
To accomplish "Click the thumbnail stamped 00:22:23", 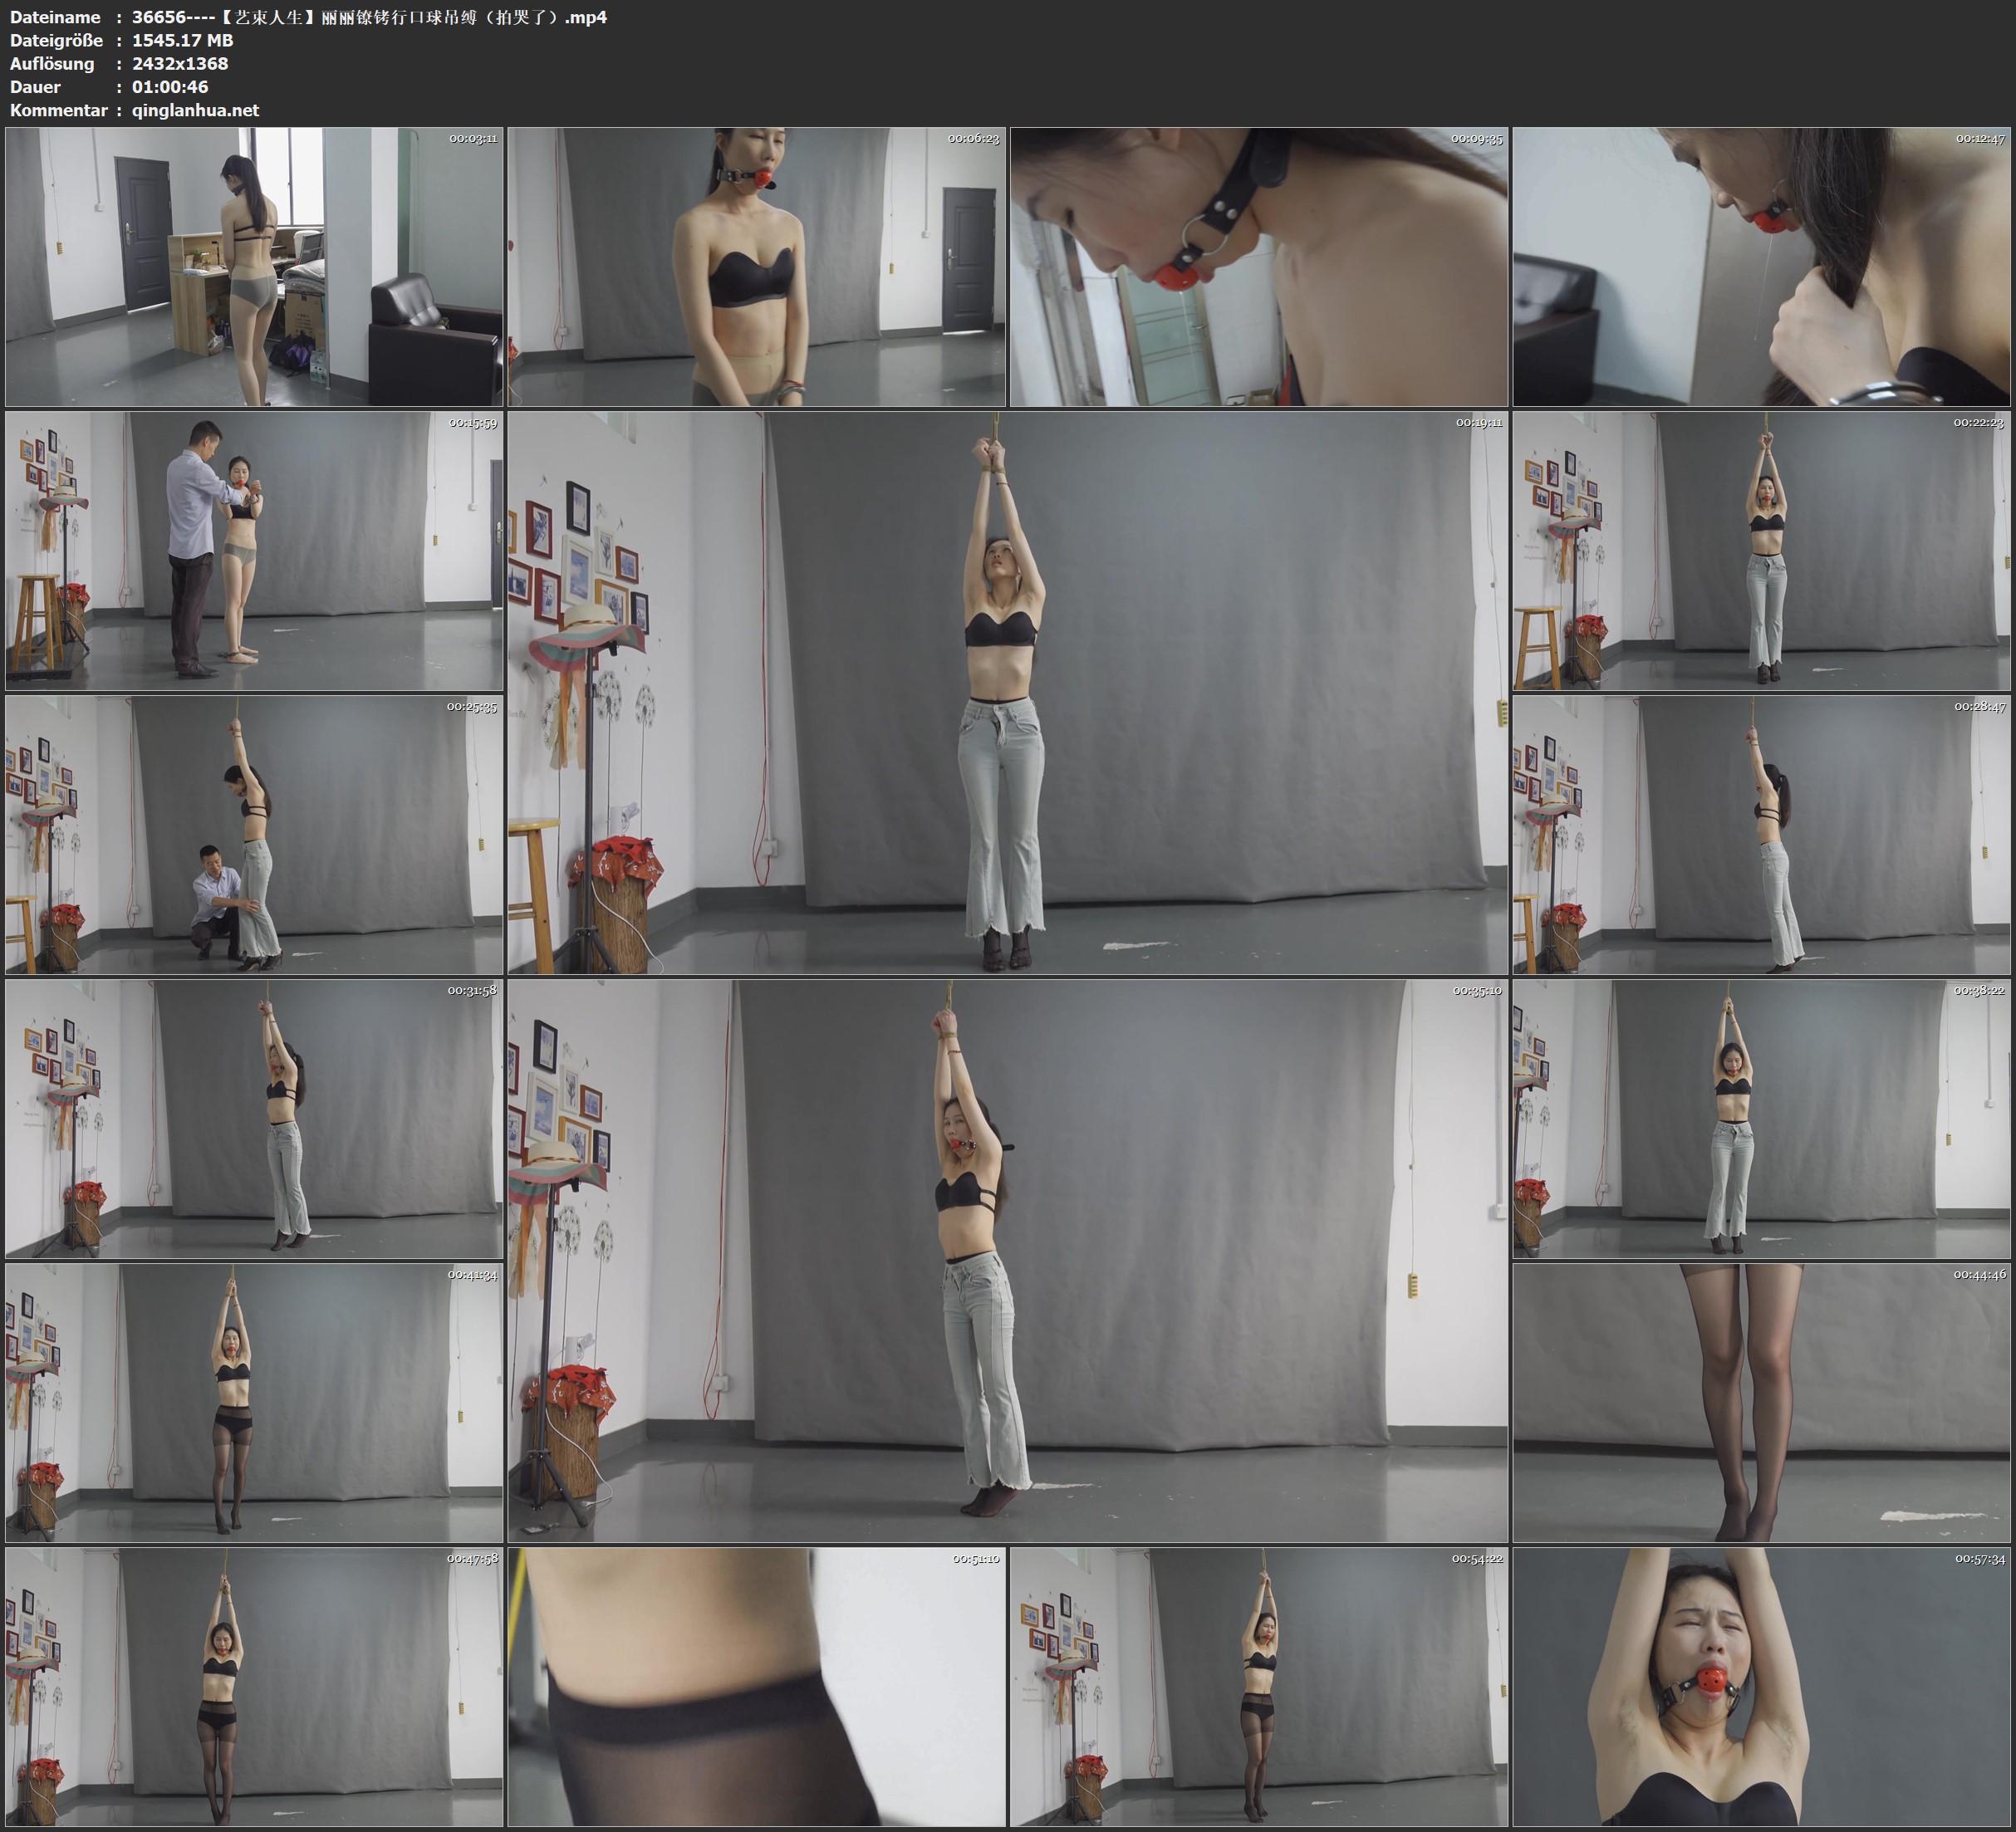I will (1762, 551).
